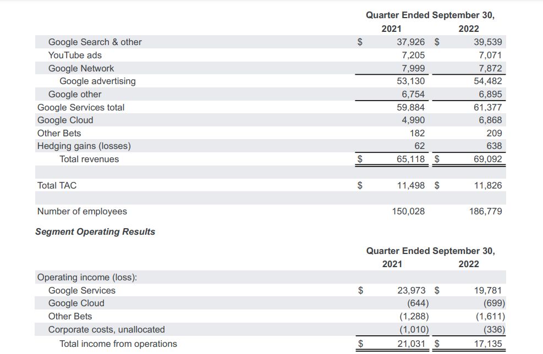Viewport: 543px width, 354px height.
Task: Select the 2022 employee count 186,779
Action: click(x=484, y=211)
